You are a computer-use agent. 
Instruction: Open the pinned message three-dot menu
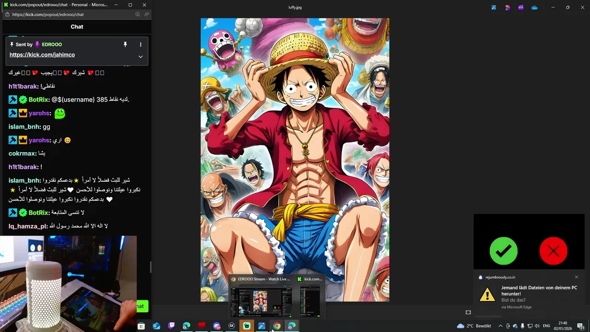click(141, 44)
